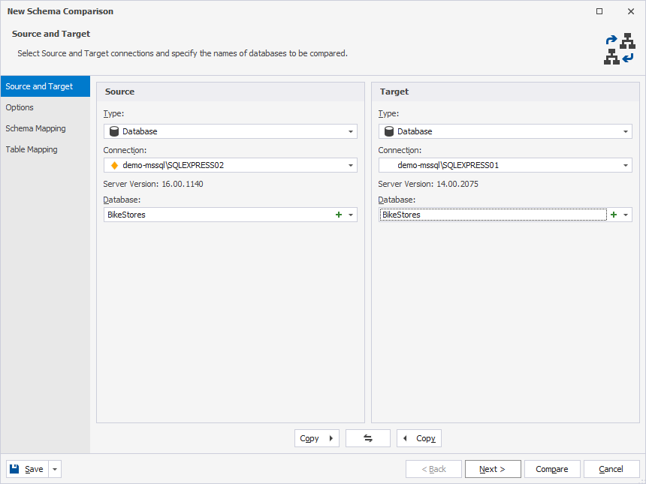Viewport: 646px width, 484px height.
Task: Open the Source Connection dropdown list
Action: [351, 165]
